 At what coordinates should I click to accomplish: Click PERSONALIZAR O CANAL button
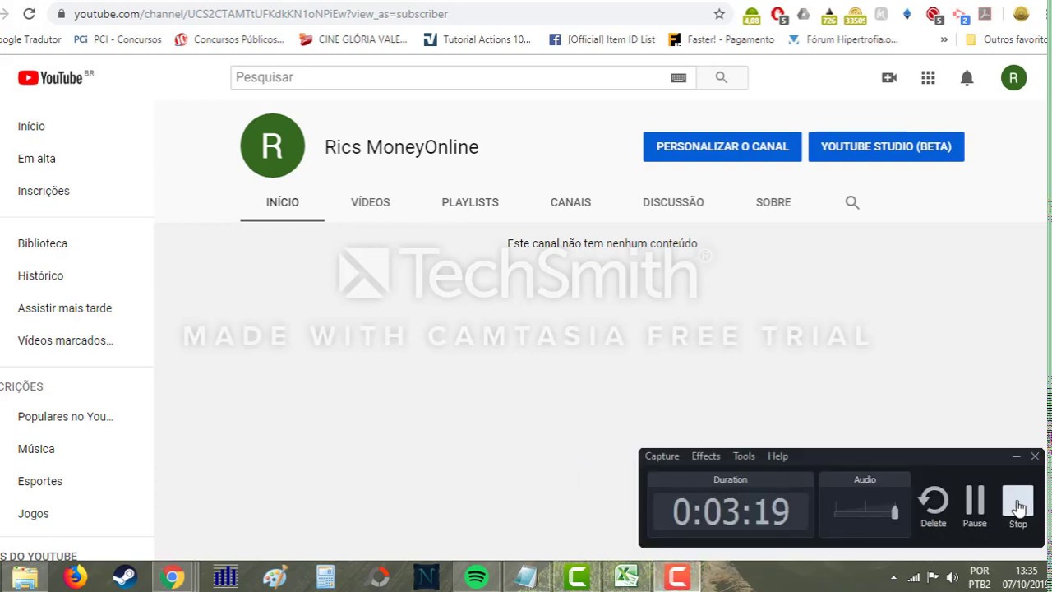pyautogui.click(x=722, y=146)
